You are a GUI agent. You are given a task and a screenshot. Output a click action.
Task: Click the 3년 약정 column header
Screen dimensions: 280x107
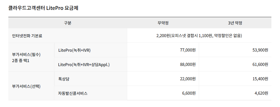235,23
